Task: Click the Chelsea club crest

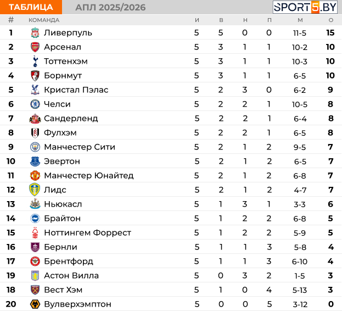Action: [35, 104]
